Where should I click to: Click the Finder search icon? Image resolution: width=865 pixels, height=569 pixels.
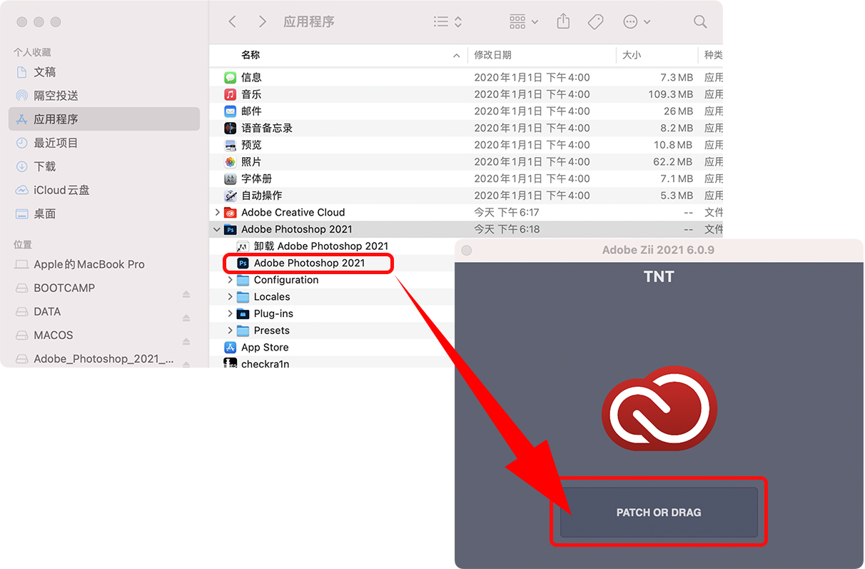pos(700,22)
